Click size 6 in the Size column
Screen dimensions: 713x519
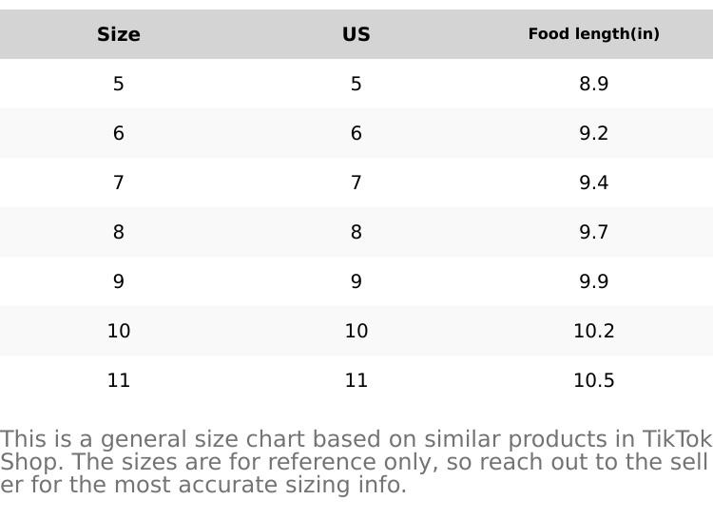tap(119, 133)
